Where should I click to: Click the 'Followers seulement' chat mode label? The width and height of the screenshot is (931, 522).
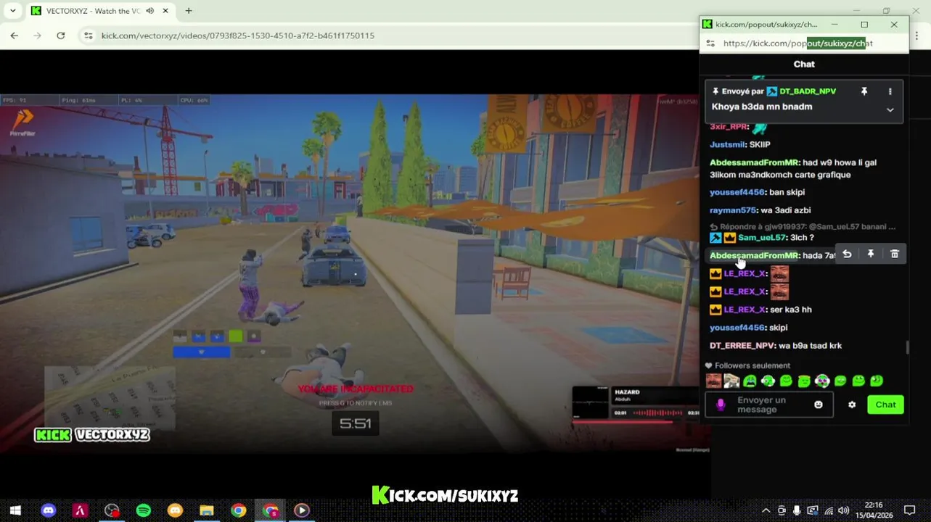(x=752, y=366)
